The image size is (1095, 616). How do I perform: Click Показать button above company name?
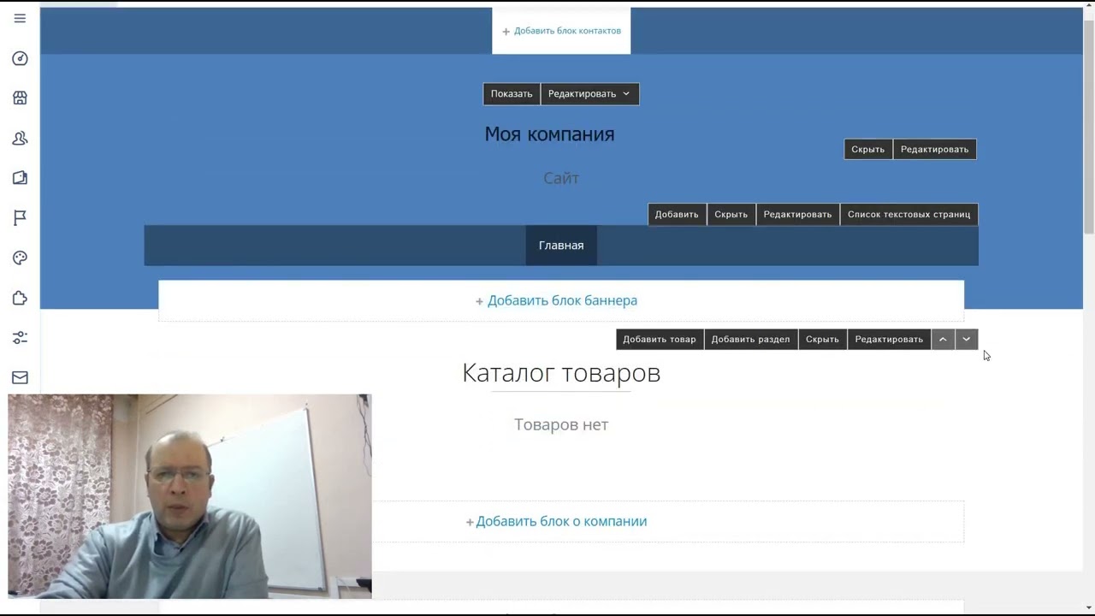(x=512, y=94)
